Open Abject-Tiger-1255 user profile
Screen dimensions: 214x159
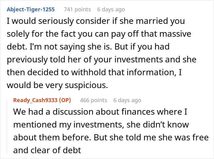point(31,9)
